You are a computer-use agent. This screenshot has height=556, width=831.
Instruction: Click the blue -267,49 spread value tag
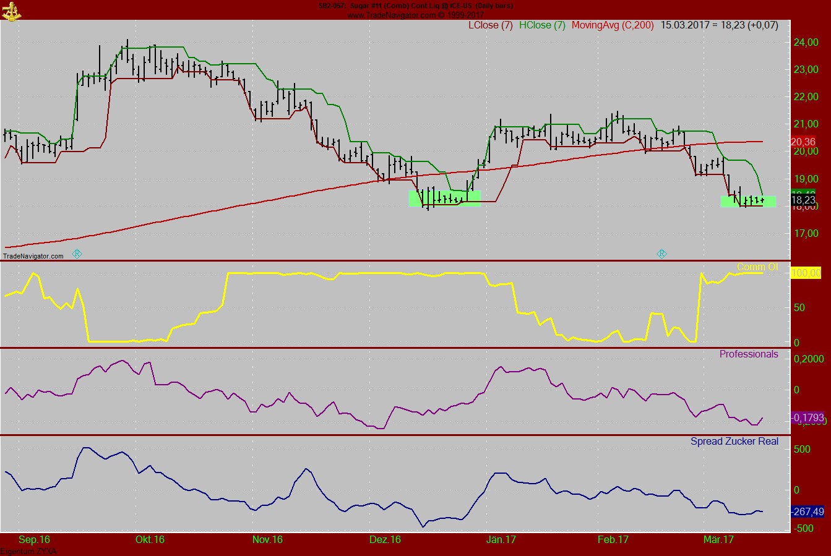coord(807,511)
